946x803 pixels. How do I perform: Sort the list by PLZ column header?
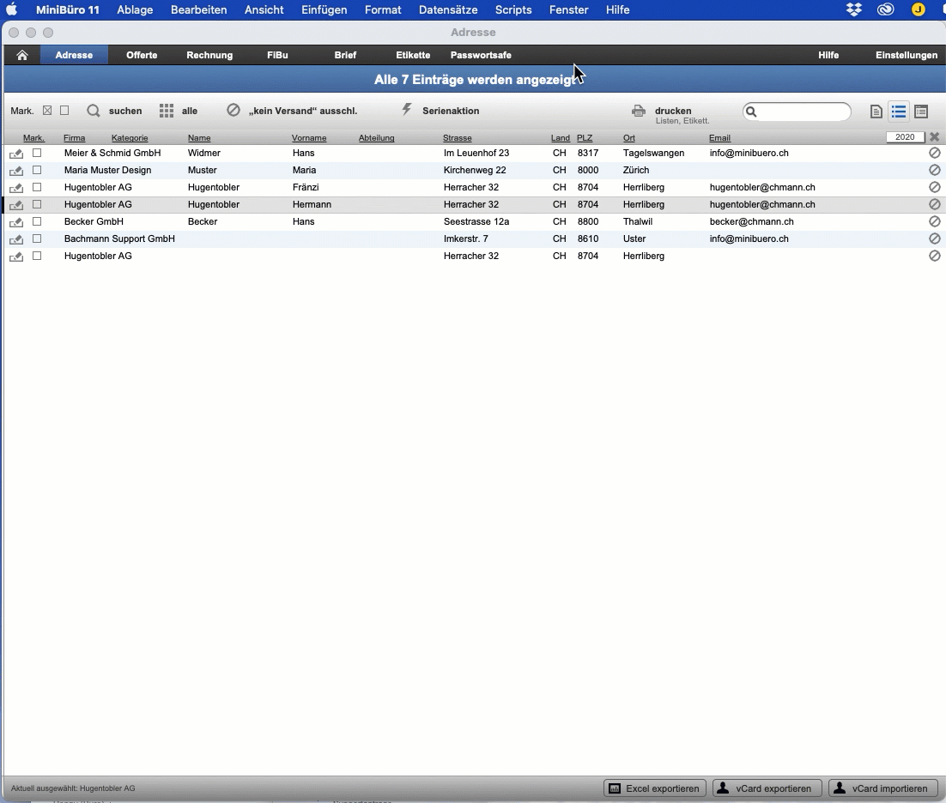pos(585,138)
